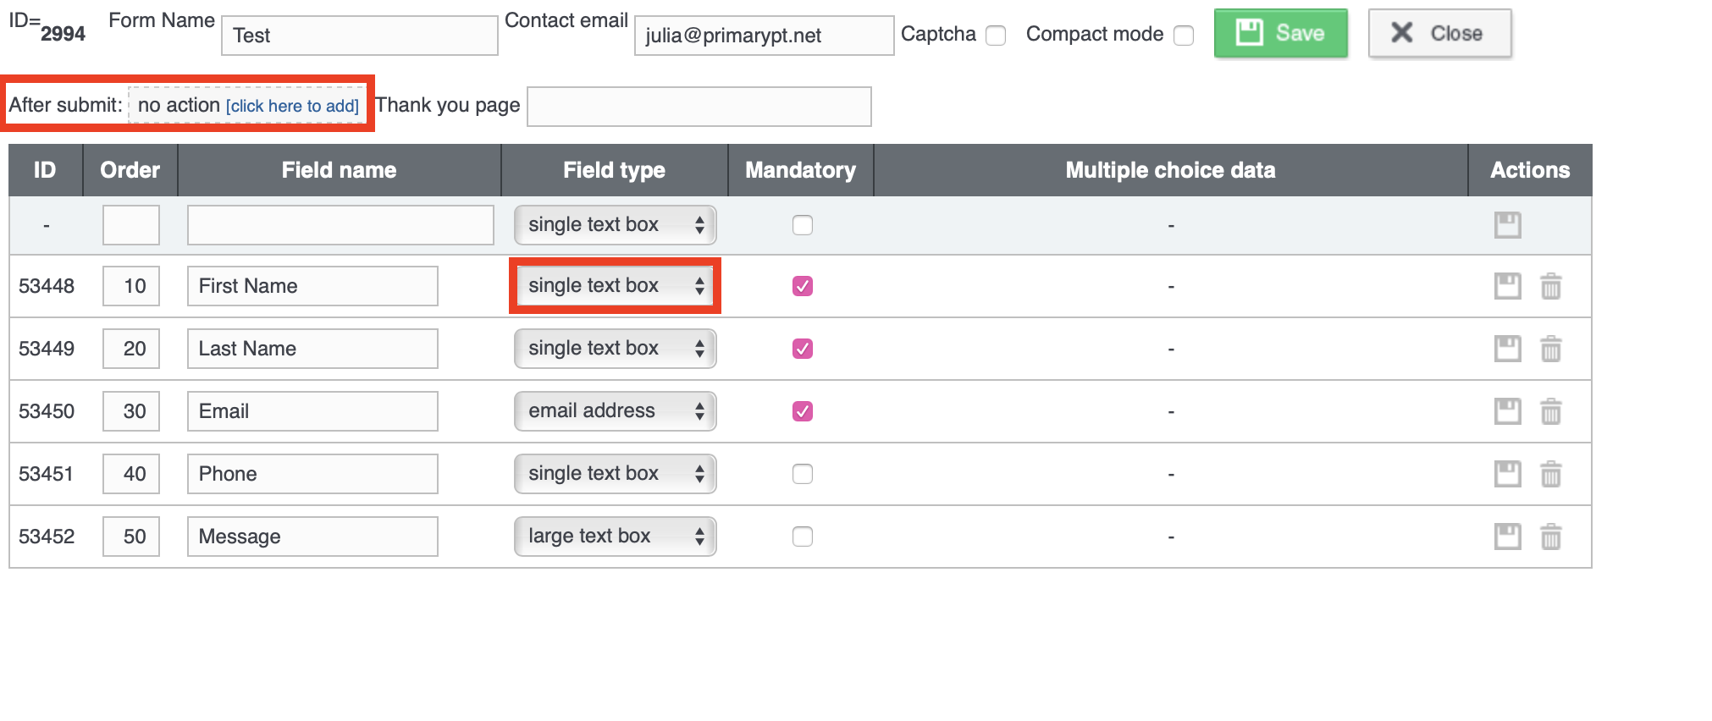Enable the Captcha checkbox

995,35
